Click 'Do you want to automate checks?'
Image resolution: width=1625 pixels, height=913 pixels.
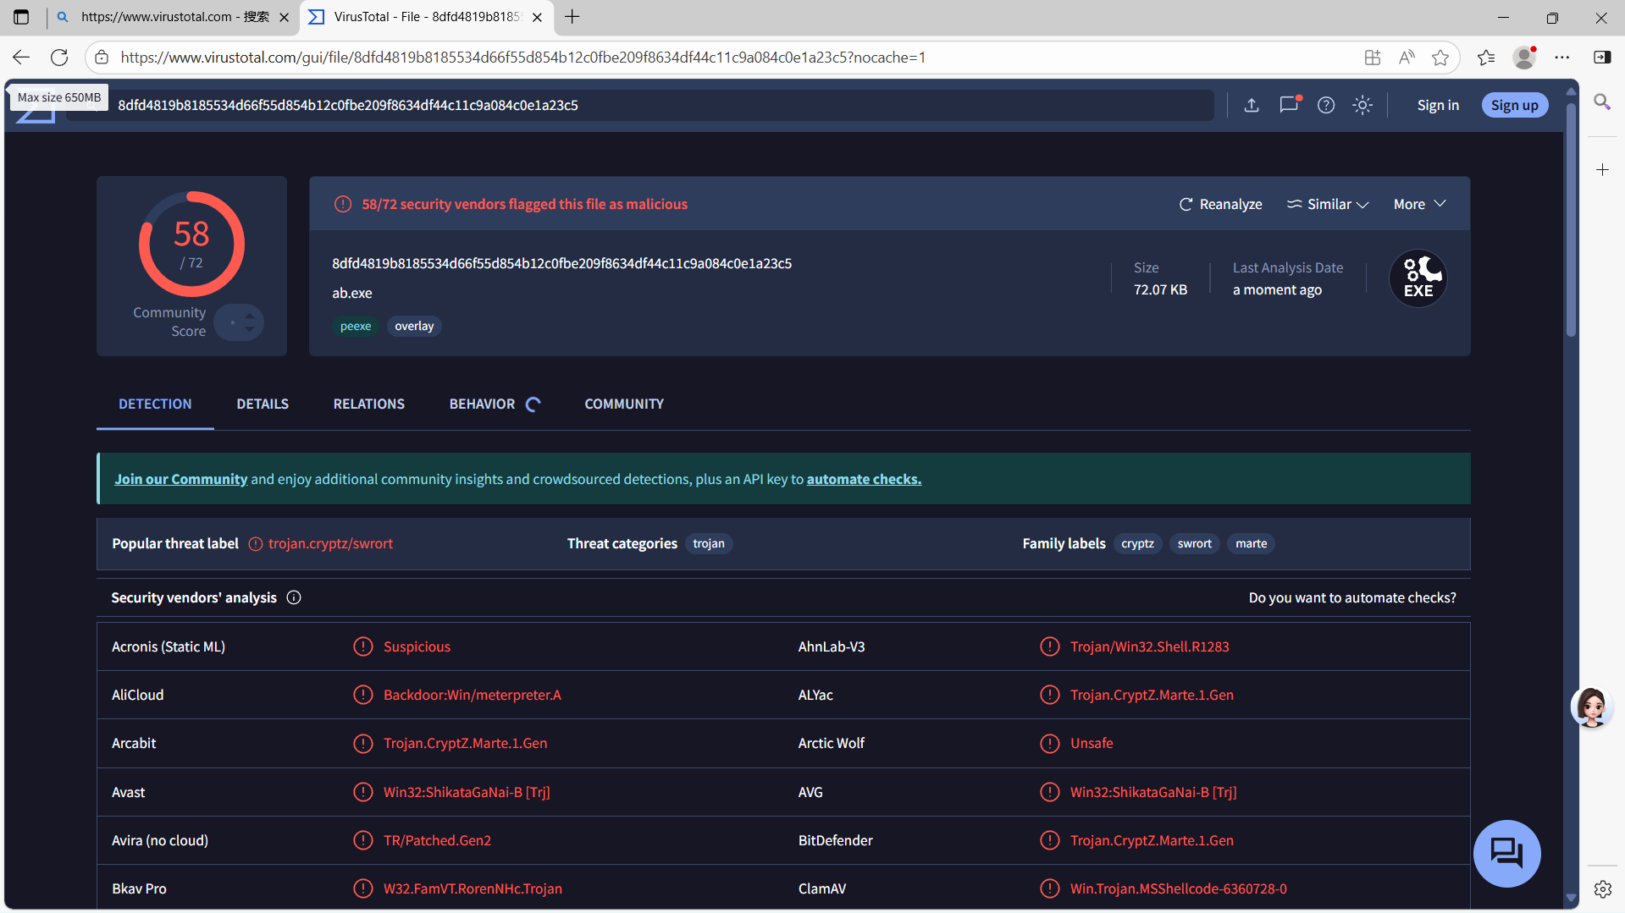[1352, 597]
